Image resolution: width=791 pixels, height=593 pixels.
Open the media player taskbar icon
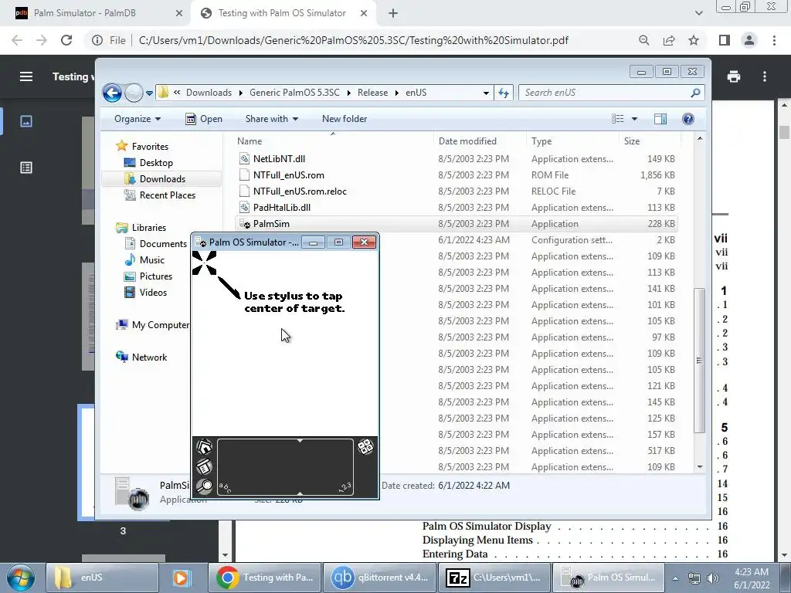[181, 578]
